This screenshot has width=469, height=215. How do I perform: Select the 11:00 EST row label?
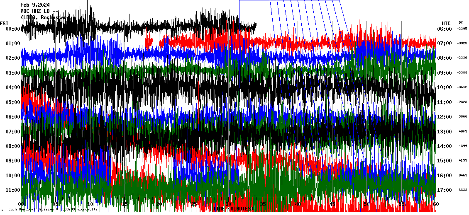point(13,190)
